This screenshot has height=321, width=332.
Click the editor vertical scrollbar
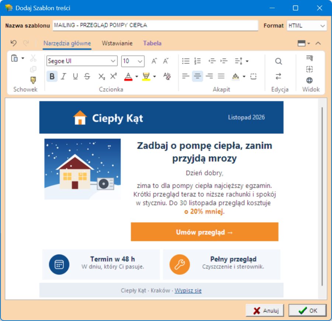(x=322, y=197)
